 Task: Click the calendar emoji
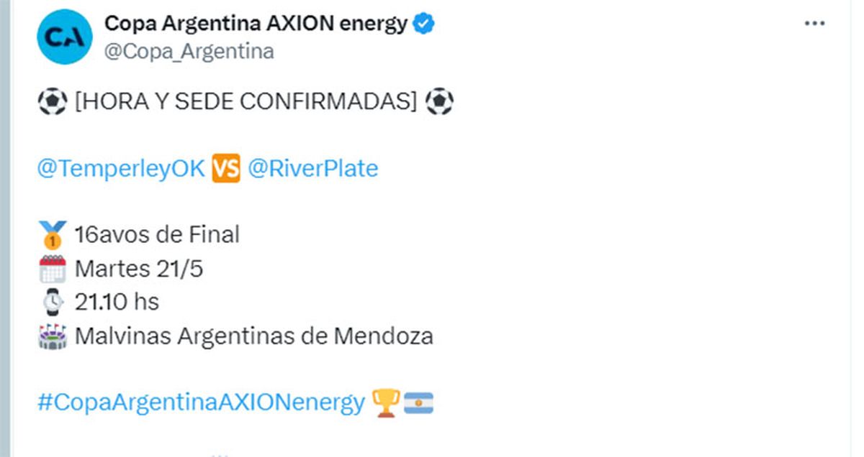click(x=52, y=269)
